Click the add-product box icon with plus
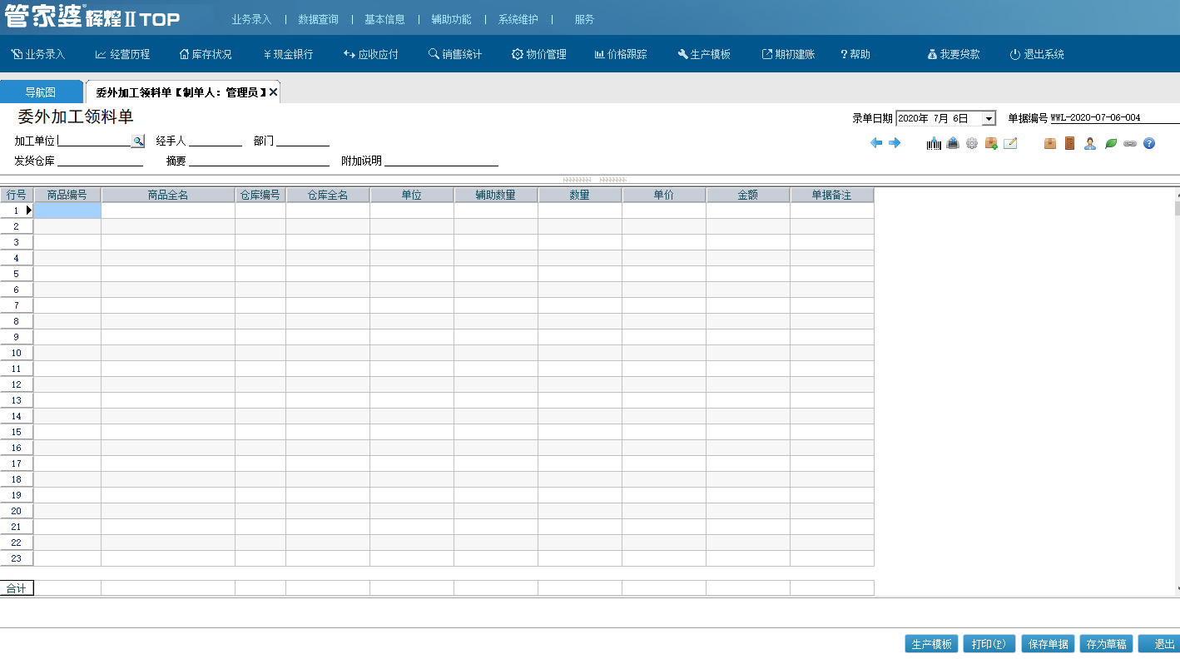 [x=991, y=143]
